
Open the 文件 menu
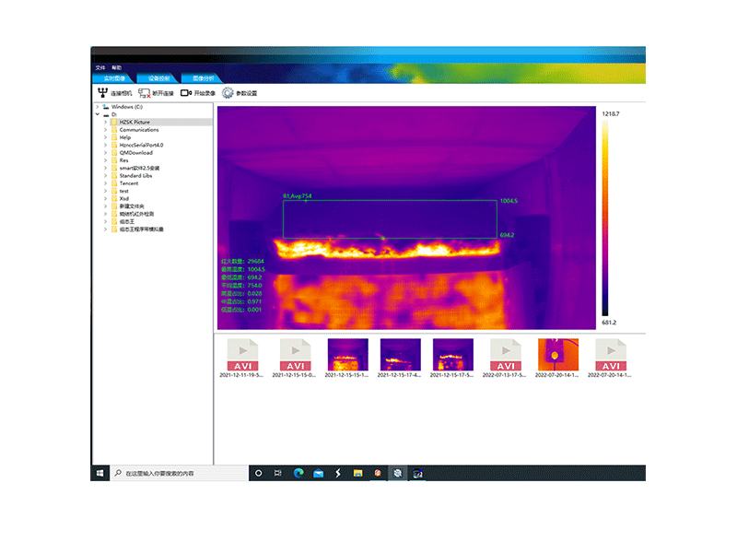[100, 67]
